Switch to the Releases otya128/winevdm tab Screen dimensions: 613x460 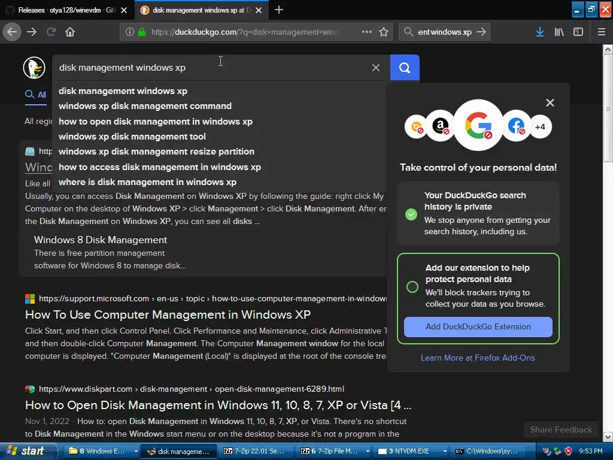(66, 10)
